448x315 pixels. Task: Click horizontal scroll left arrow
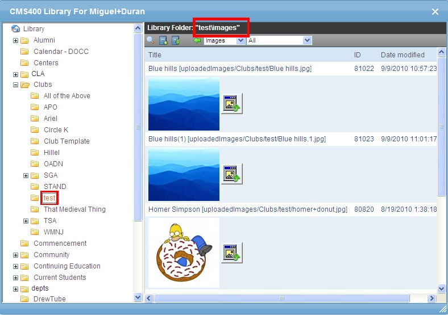(148, 299)
